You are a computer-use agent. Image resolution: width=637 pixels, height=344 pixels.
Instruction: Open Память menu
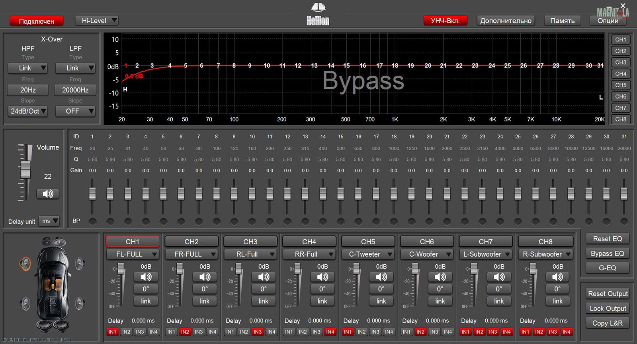tap(563, 21)
